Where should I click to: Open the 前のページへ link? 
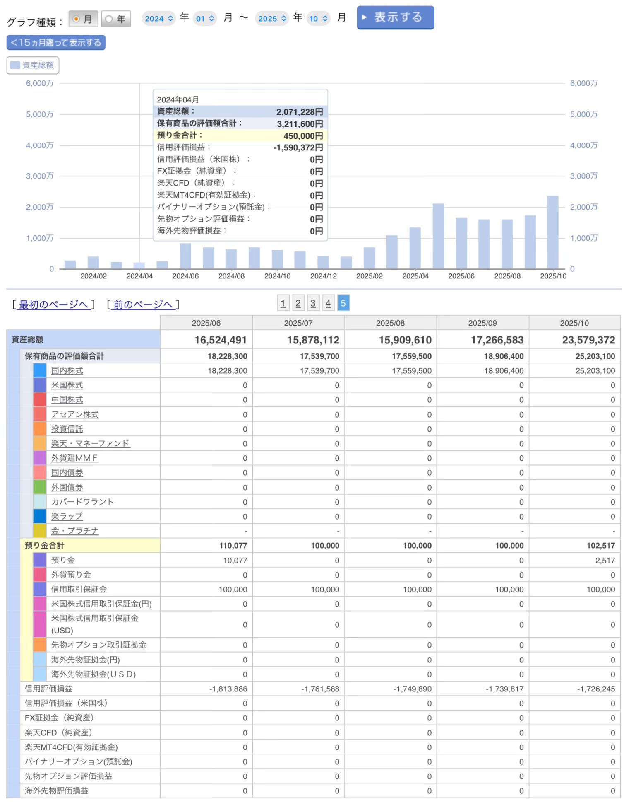coord(143,305)
